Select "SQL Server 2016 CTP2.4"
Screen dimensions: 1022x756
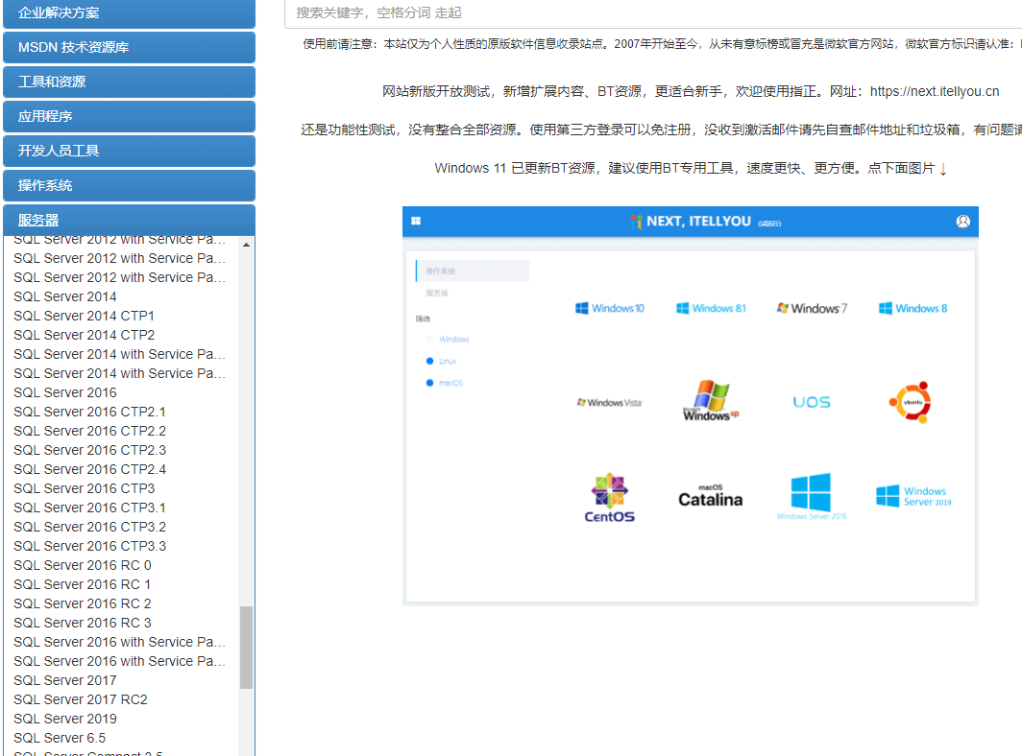point(90,469)
